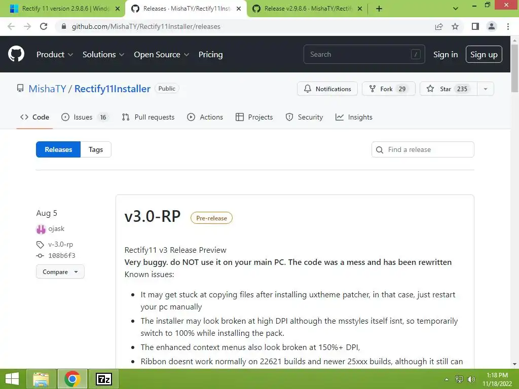
Task: Click the network tray icon
Action: 459,379
